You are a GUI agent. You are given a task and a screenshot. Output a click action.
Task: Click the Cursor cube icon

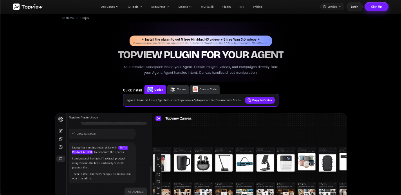coord(173,89)
